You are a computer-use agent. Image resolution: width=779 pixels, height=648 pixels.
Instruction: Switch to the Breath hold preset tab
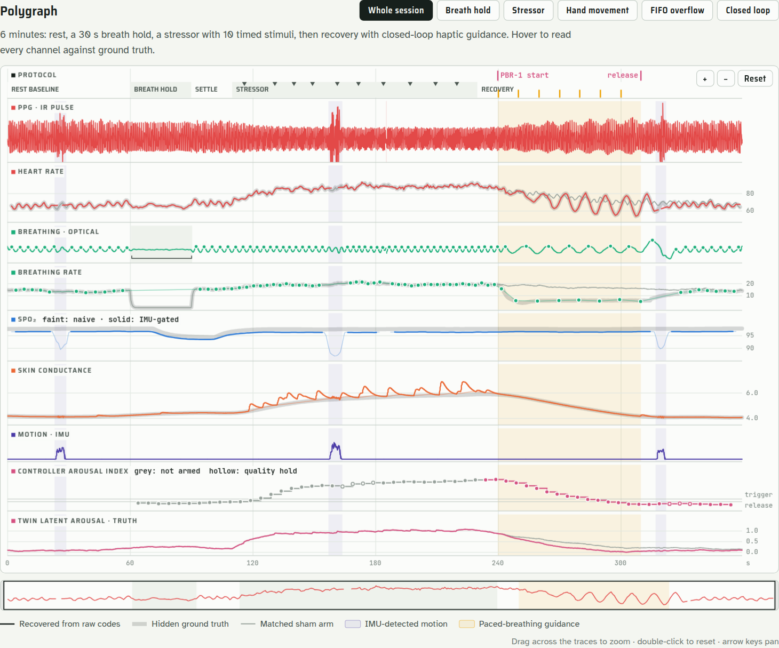click(x=468, y=10)
